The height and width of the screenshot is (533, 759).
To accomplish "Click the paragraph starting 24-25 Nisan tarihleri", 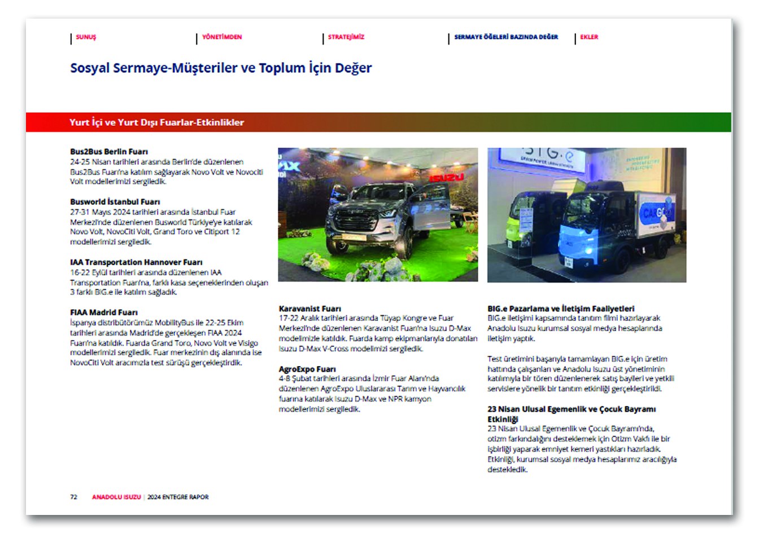I will point(167,172).
